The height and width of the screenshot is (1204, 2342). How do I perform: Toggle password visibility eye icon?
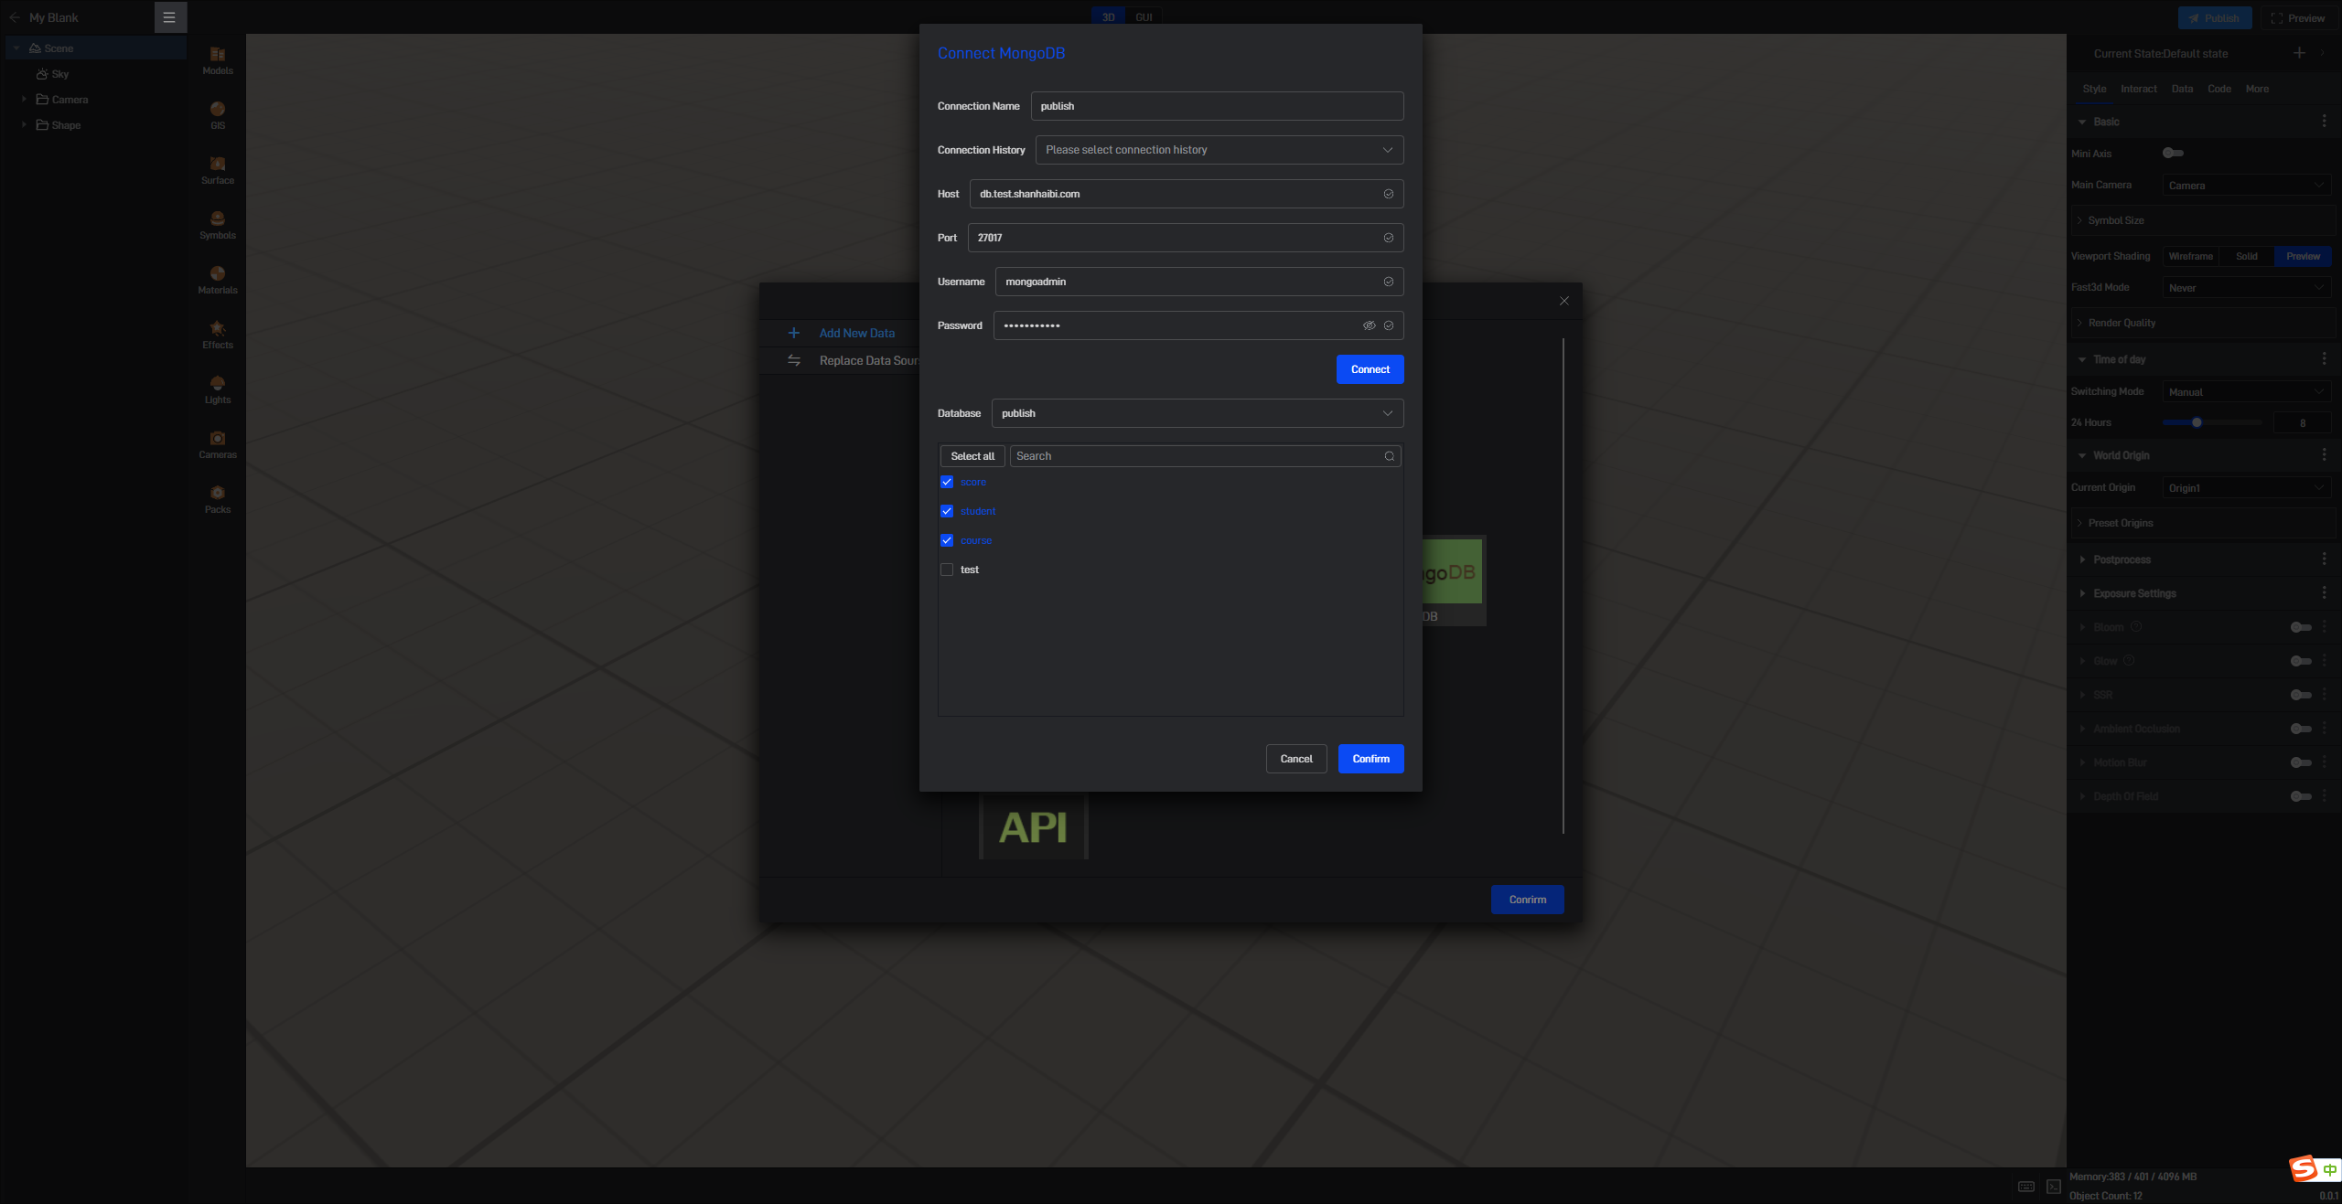pyautogui.click(x=1370, y=325)
